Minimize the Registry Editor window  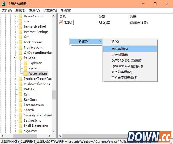pyautogui.click(x=143, y=4)
